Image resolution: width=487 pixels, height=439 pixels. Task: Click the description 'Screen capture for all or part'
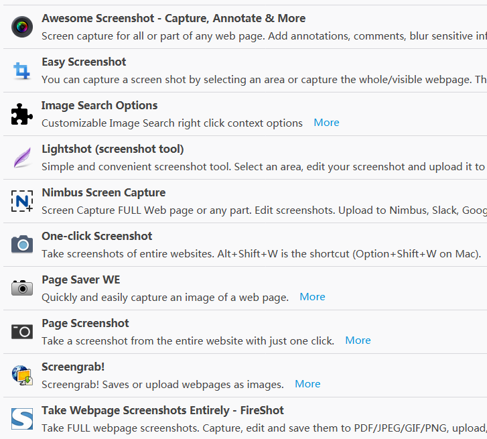pos(265,36)
